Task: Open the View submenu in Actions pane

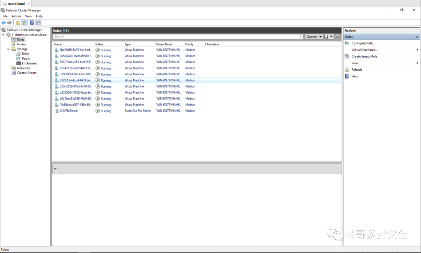Action: (355, 63)
